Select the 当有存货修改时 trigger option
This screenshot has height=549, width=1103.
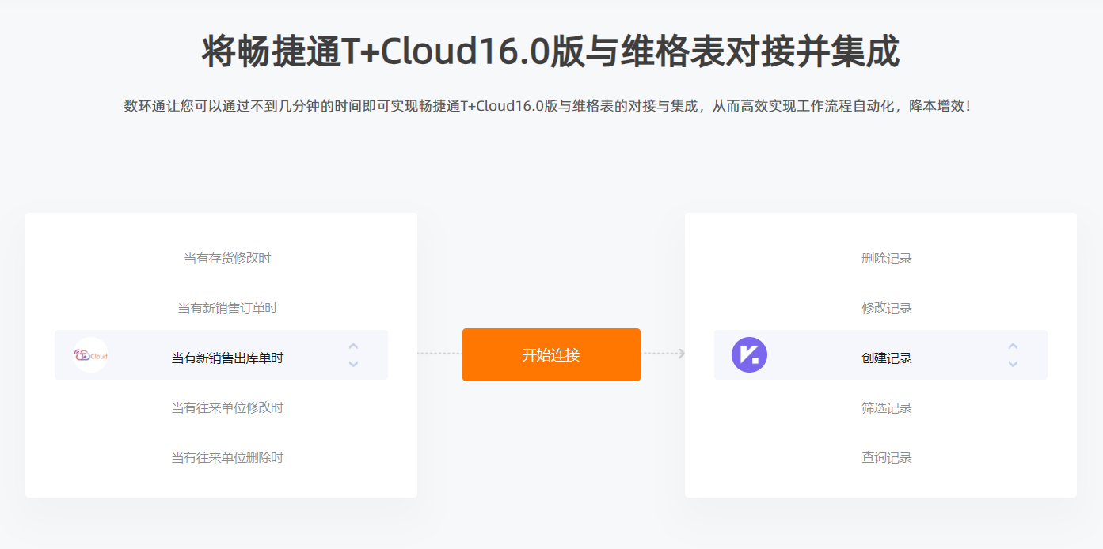227,258
